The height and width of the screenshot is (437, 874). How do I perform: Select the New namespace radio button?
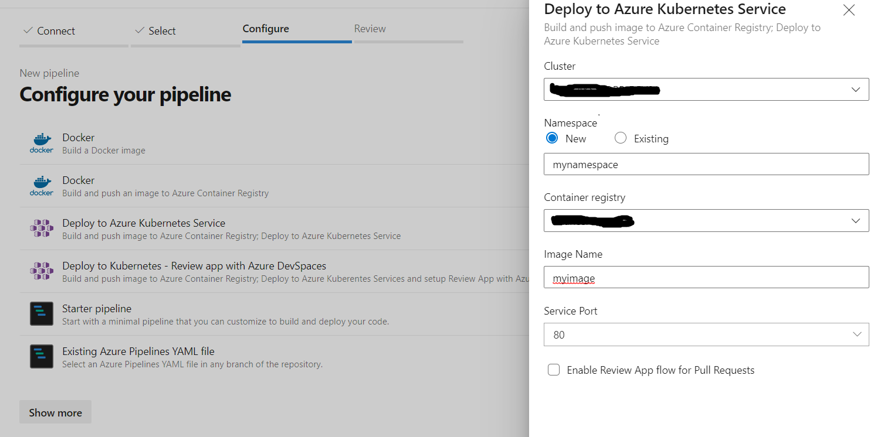[x=552, y=138]
